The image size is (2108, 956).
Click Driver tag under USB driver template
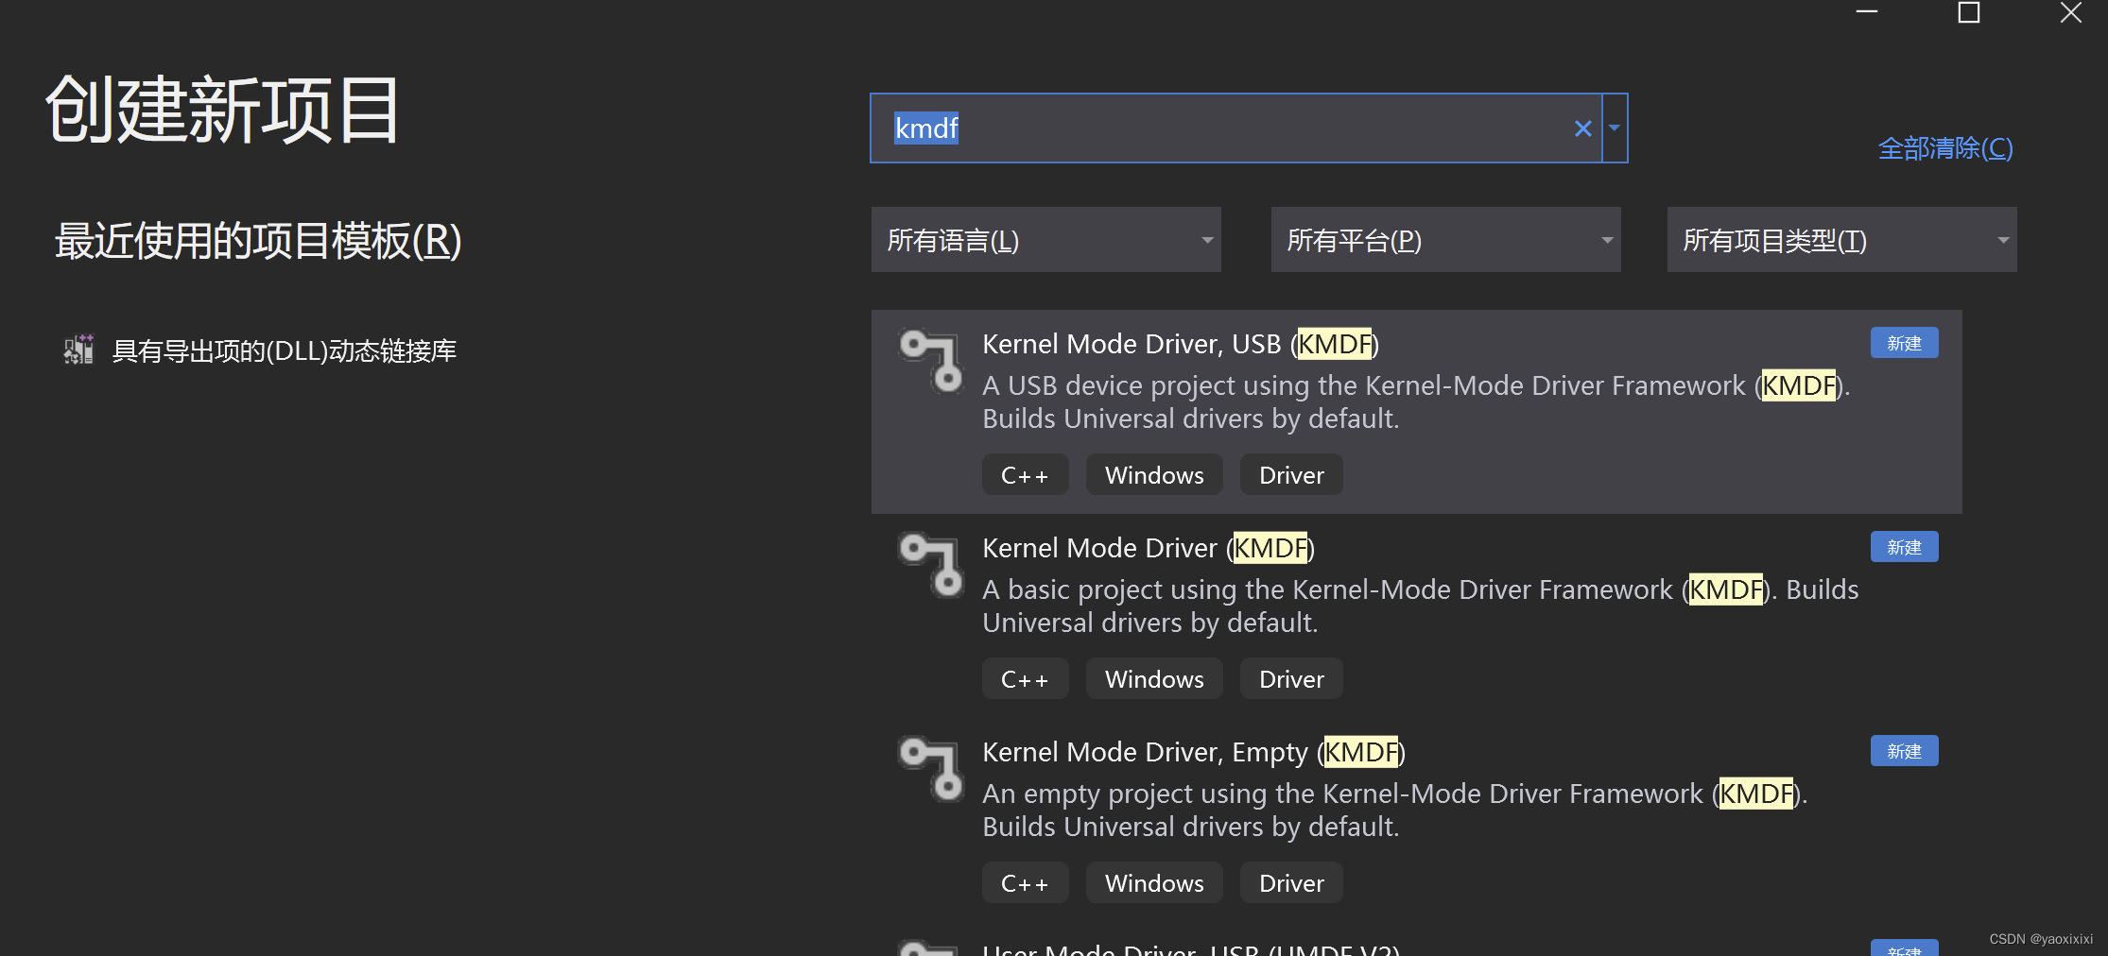pos(1291,474)
